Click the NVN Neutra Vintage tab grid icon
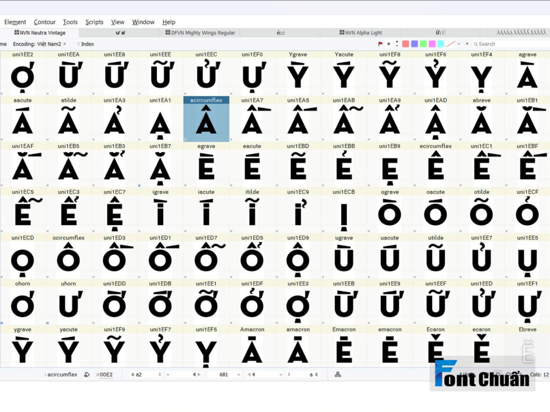The height and width of the screenshot is (412, 550). pos(17,33)
